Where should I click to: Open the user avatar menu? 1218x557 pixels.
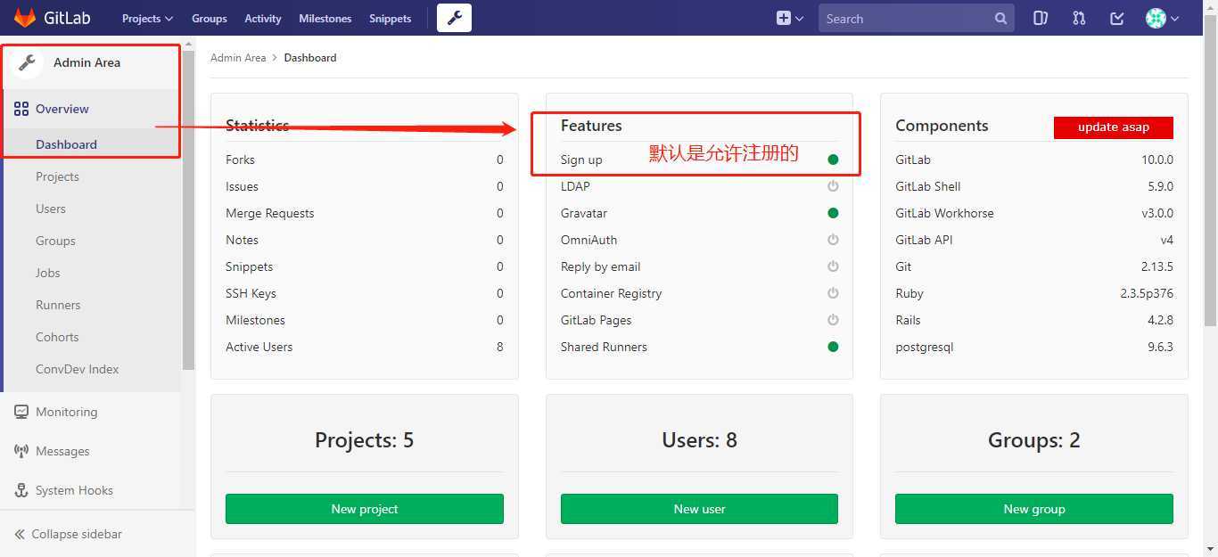coord(1162,18)
